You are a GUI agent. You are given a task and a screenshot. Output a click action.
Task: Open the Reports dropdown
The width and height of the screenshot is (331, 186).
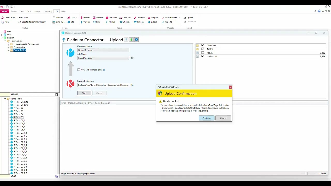(x=174, y=22)
